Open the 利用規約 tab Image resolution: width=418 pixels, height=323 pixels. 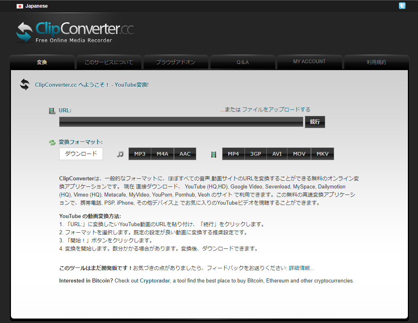click(x=376, y=62)
